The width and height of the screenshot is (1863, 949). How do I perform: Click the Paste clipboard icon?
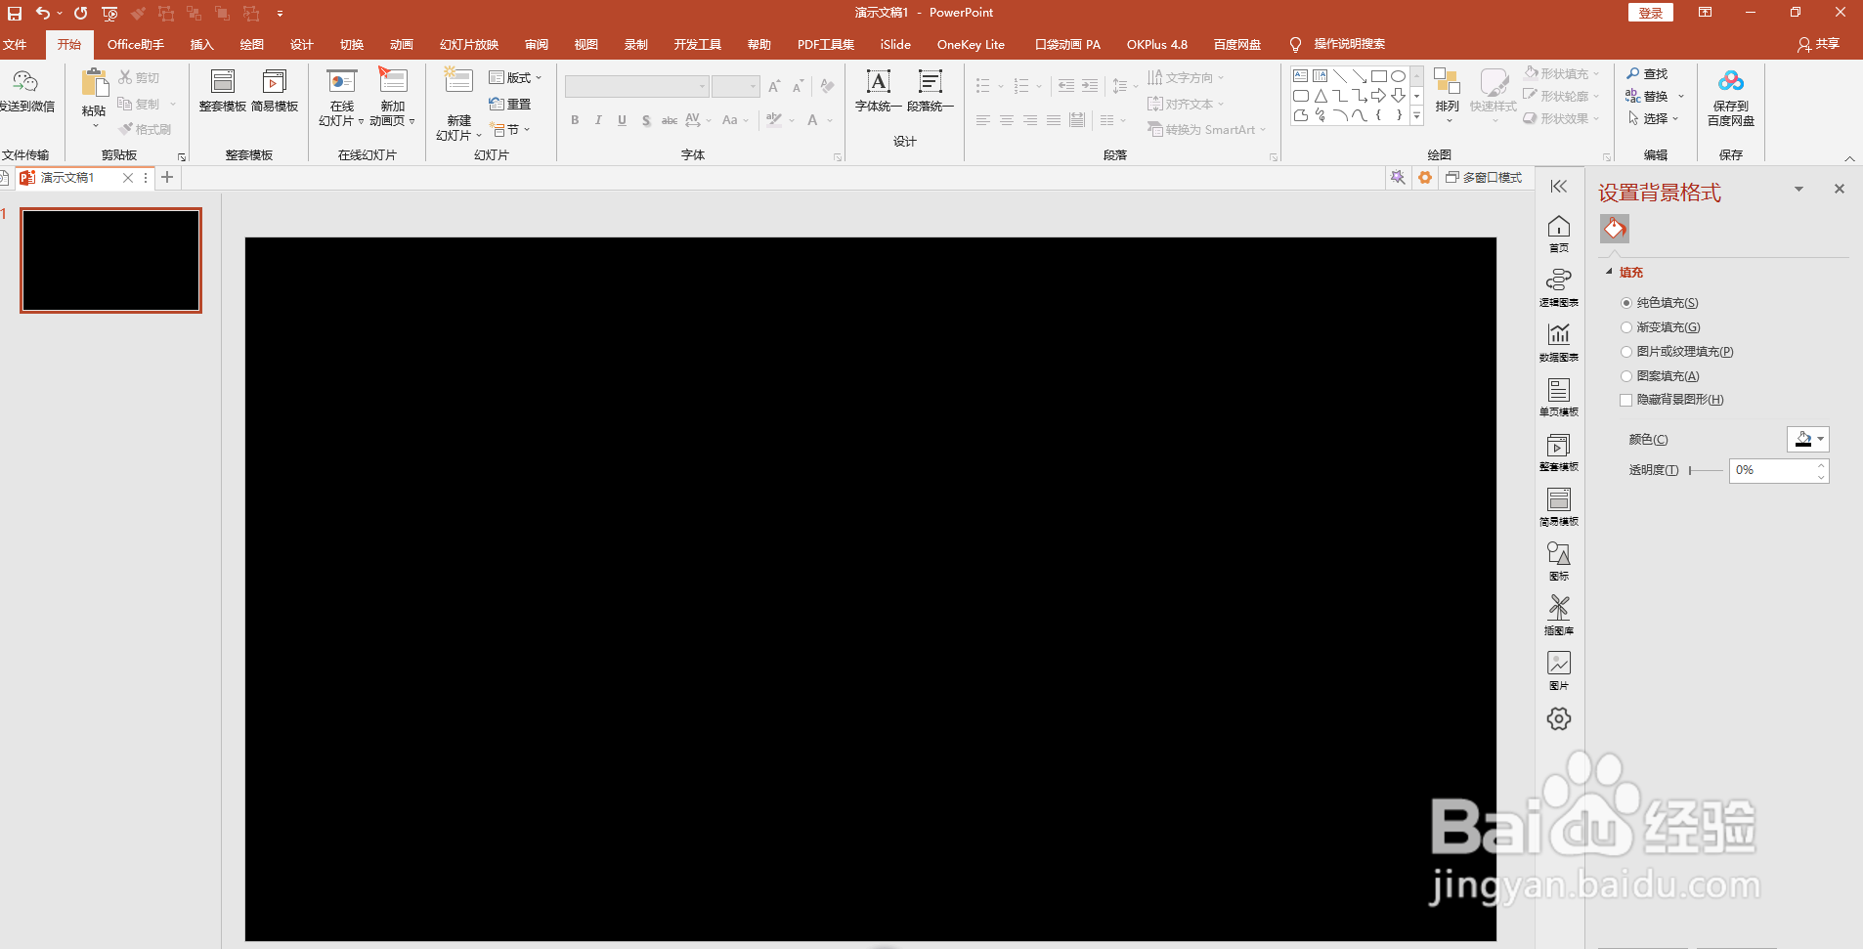click(94, 83)
